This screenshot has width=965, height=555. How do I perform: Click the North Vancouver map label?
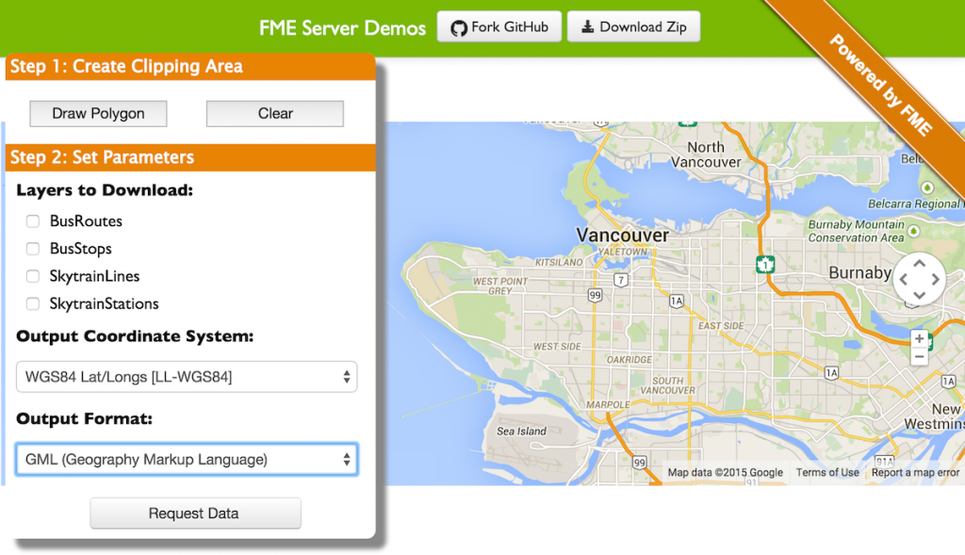pyautogui.click(x=706, y=155)
